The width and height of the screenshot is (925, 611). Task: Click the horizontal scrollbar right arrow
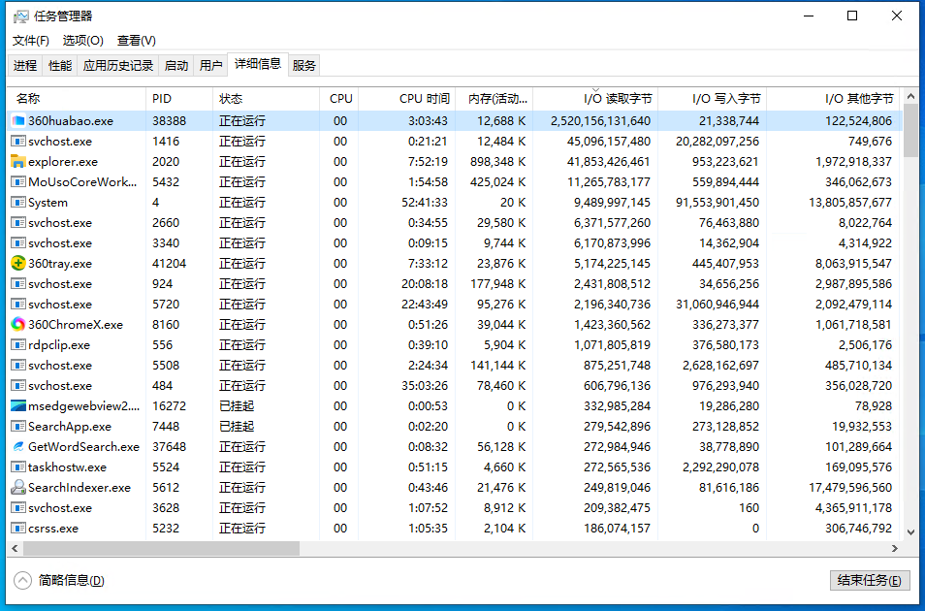coord(895,549)
